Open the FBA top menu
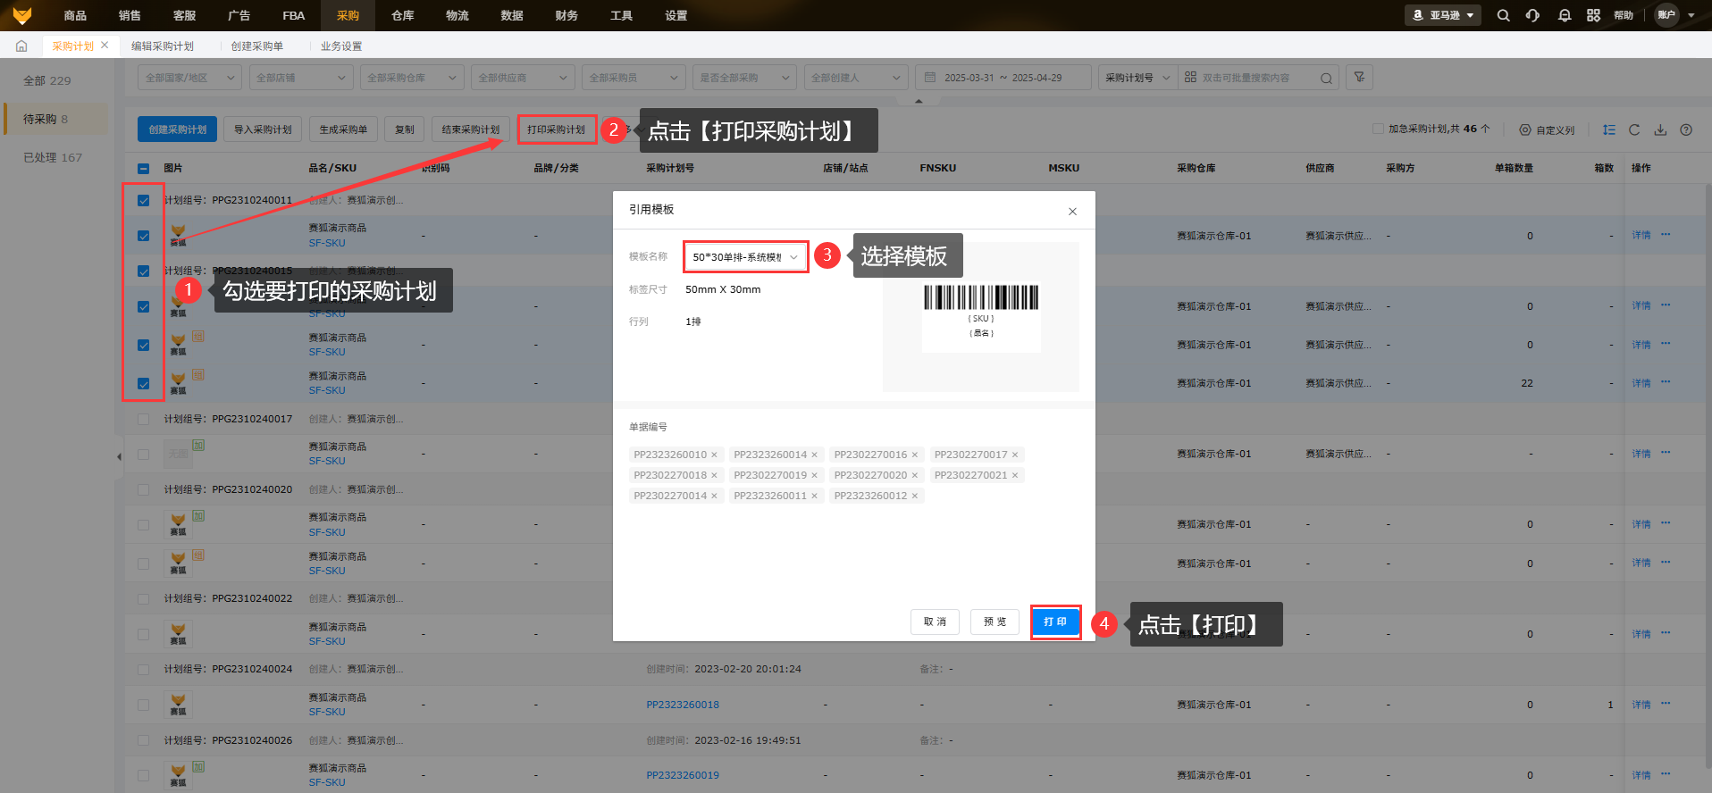Screen dimensions: 1712x793 (x=293, y=15)
